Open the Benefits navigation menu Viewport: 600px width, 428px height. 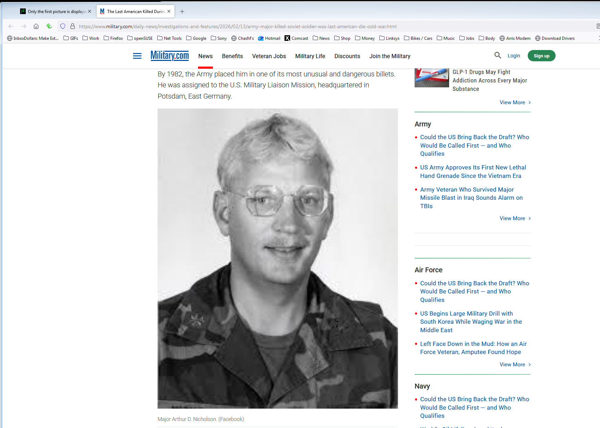click(x=232, y=56)
